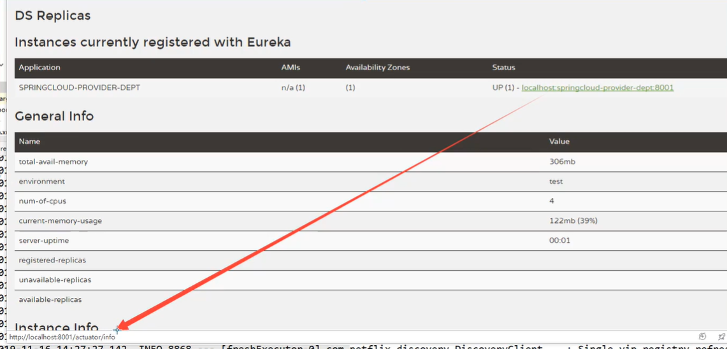Viewport: 727px width, 349px height.
Task: Select the available-replicas row name
Action: point(50,300)
